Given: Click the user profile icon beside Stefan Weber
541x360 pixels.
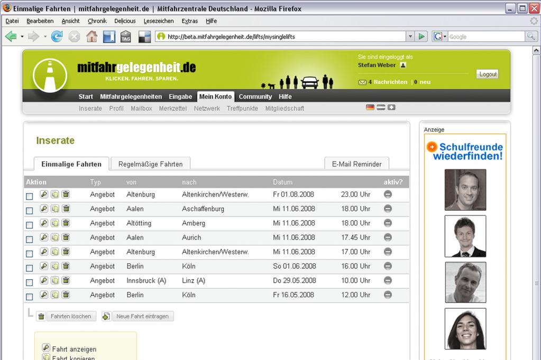Looking at the screenshot, I should (x=403, y=65).
